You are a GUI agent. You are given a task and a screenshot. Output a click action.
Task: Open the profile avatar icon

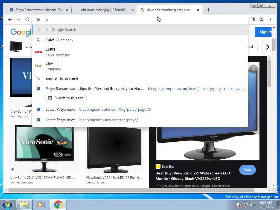pos(261,19)
